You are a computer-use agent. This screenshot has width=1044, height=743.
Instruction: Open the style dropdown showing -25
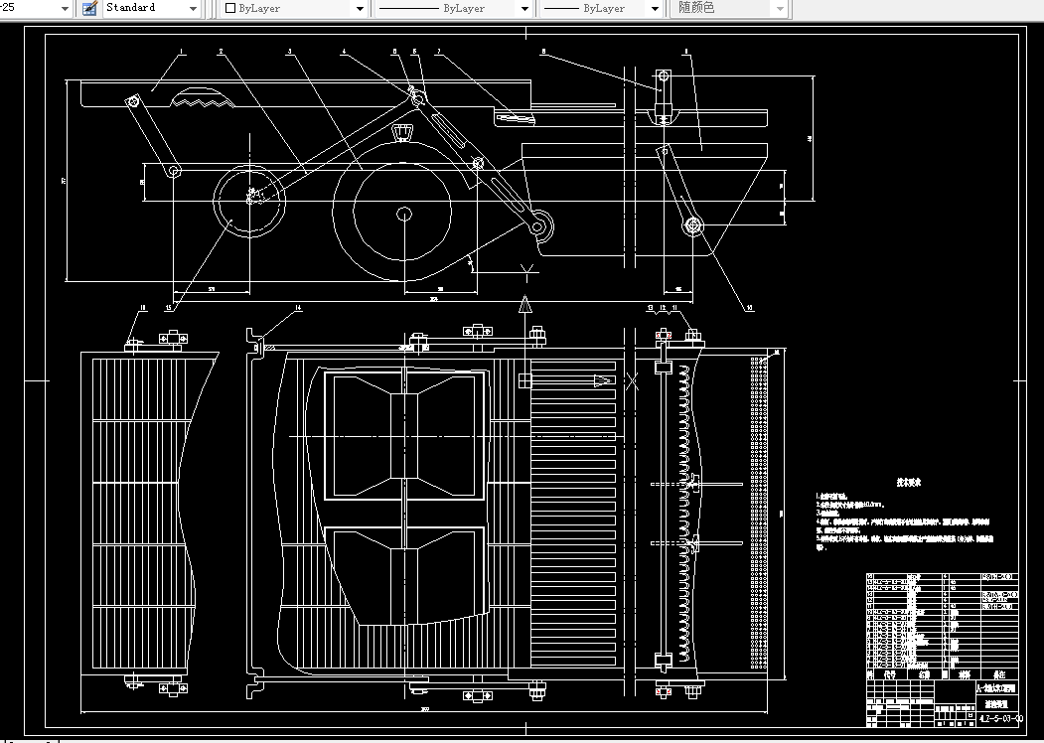[x=65, y=9]
